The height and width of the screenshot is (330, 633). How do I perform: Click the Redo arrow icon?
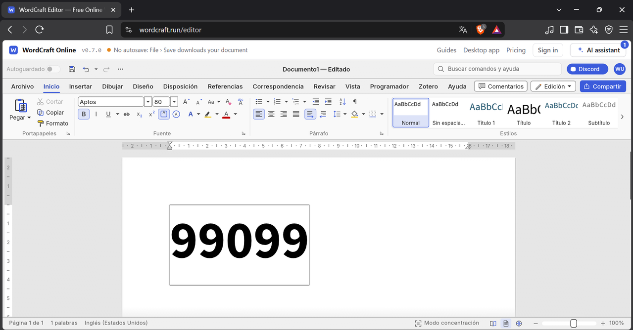[106, 69]
